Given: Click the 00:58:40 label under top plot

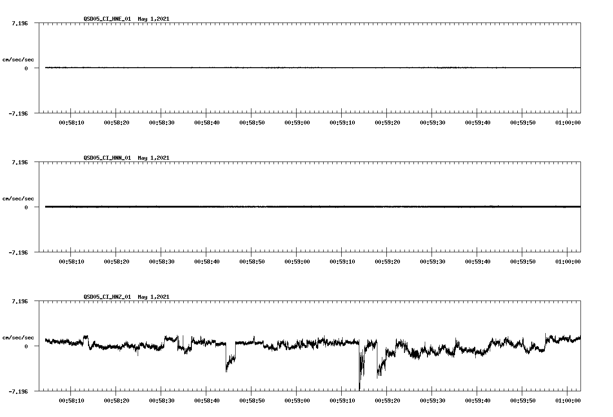Looking at the screenshot, I should click(207, 122).
